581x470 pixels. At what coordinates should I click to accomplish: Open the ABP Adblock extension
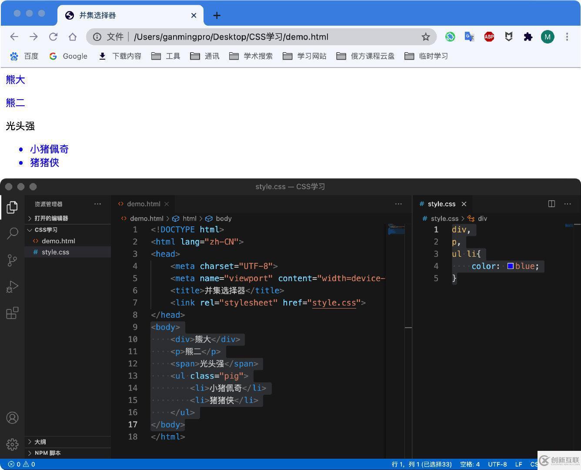[x=489, y=37]
